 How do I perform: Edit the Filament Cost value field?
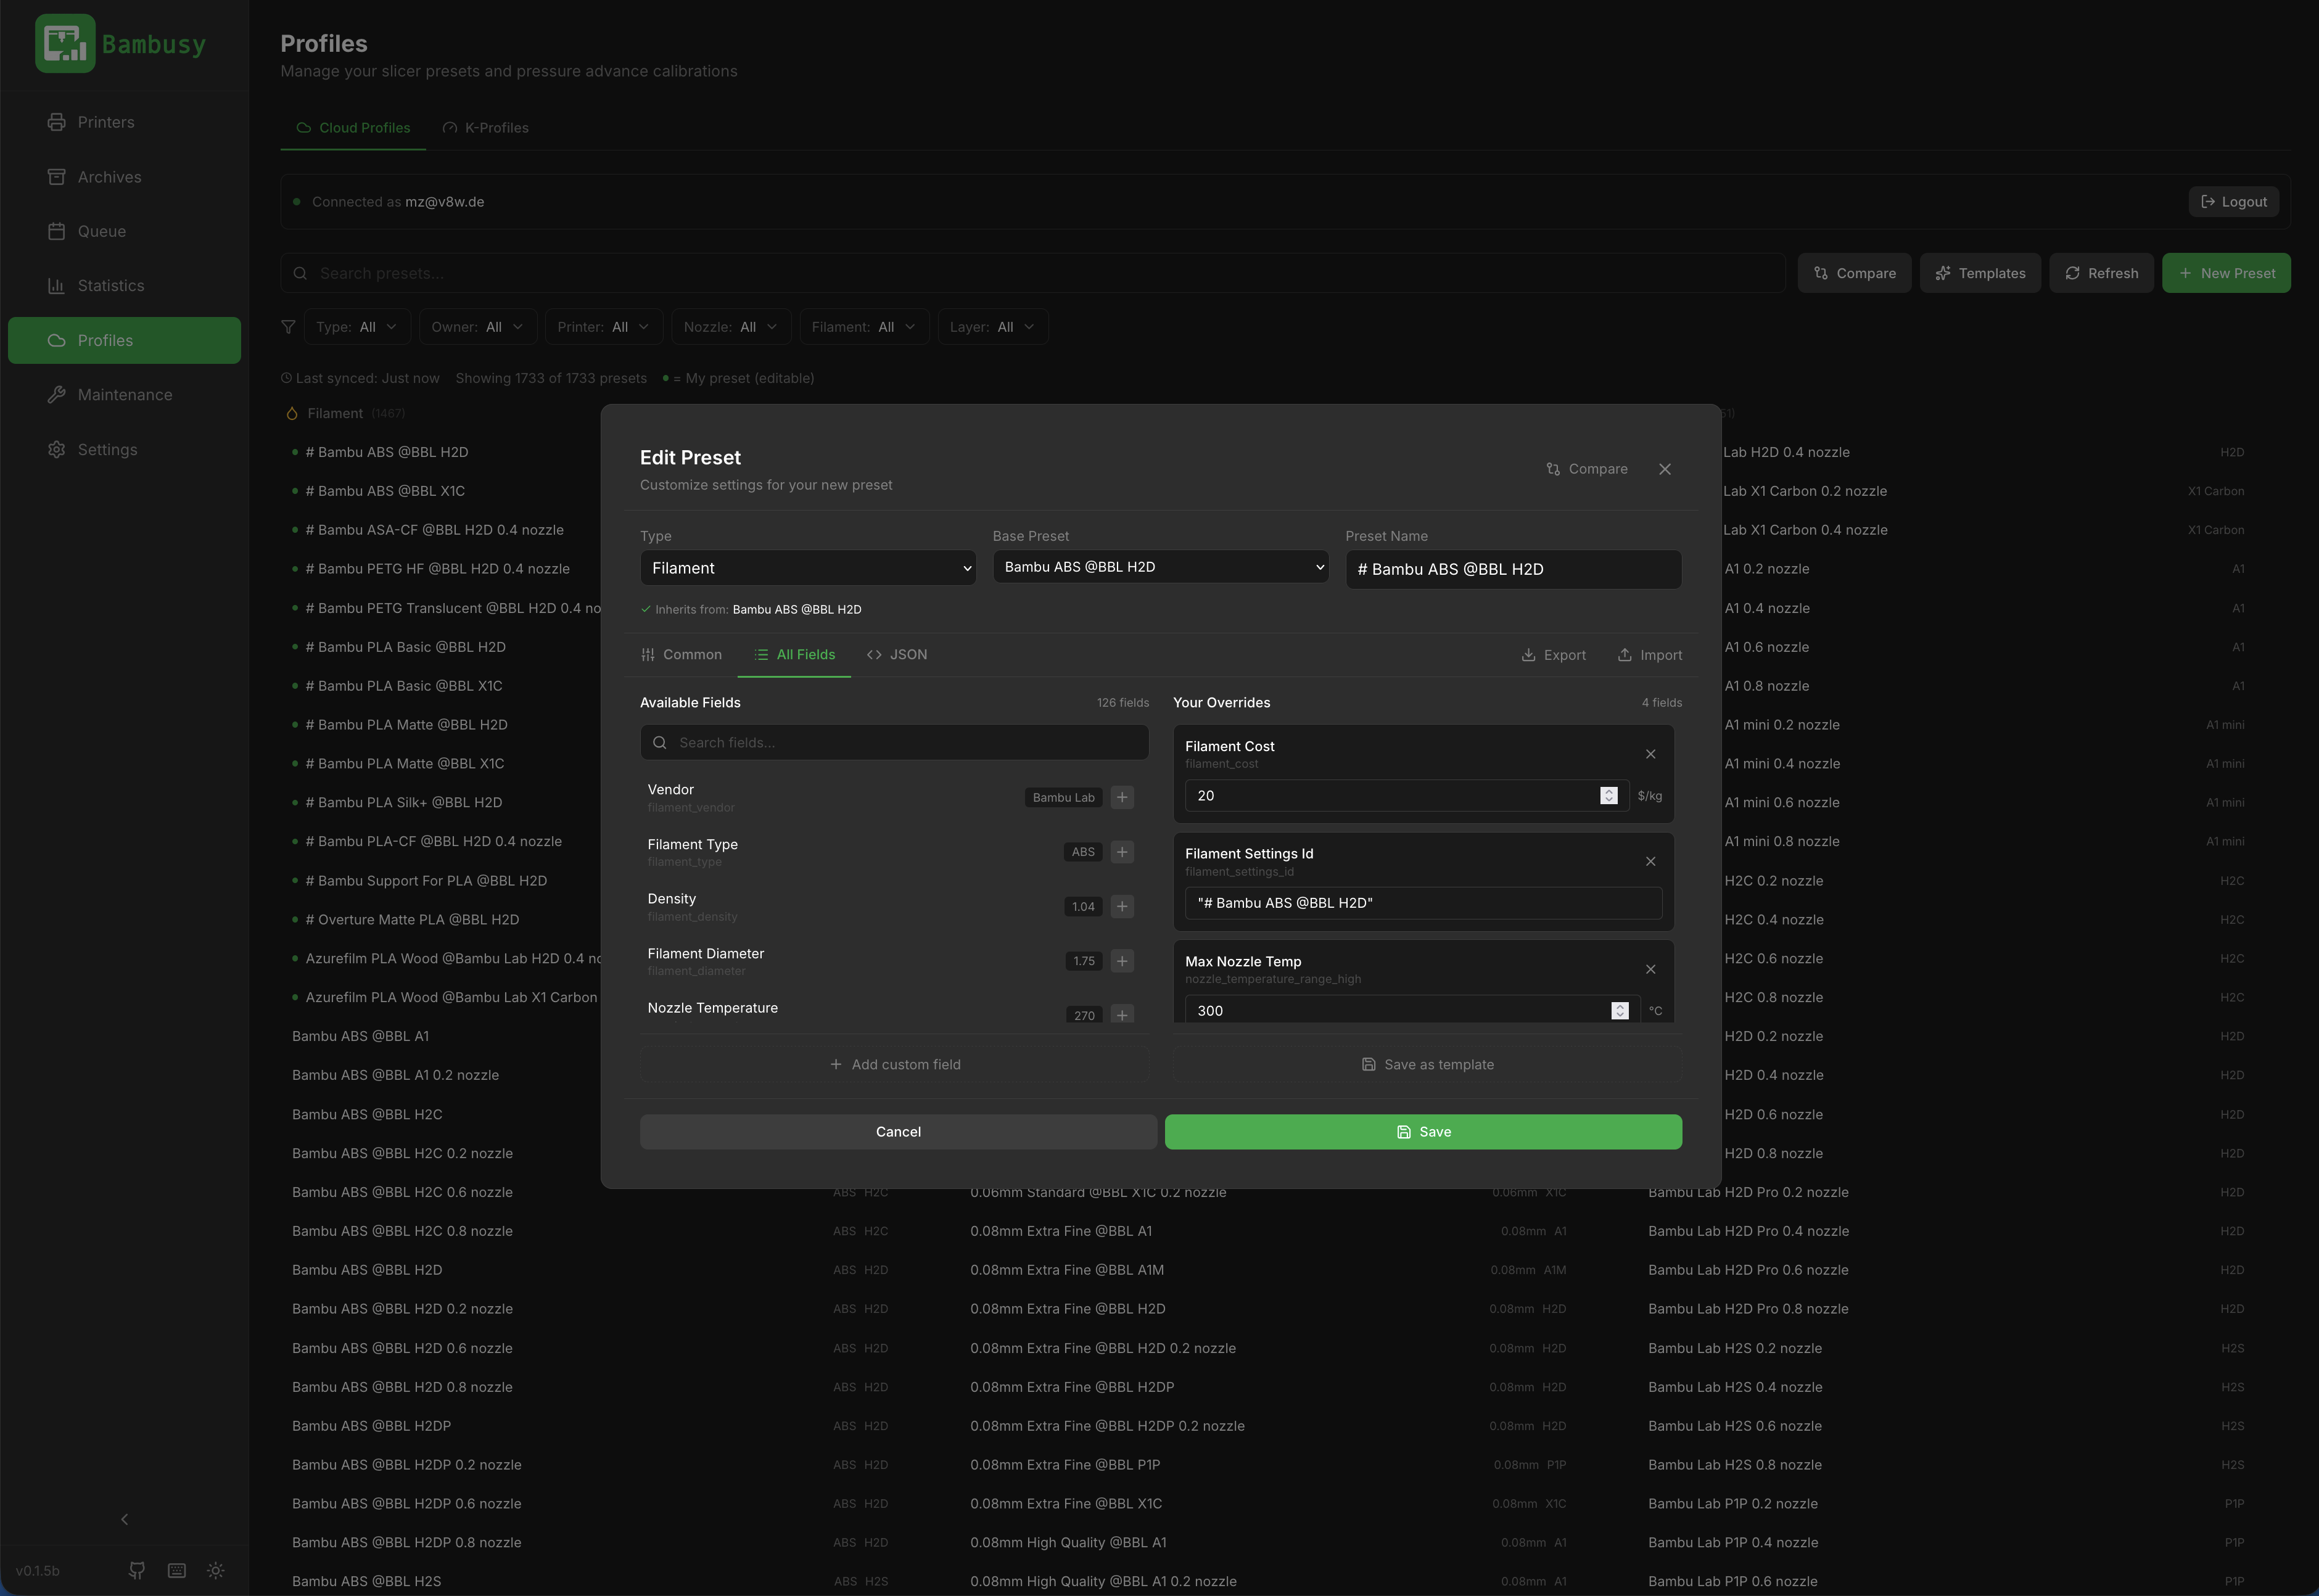point(1407,795)
